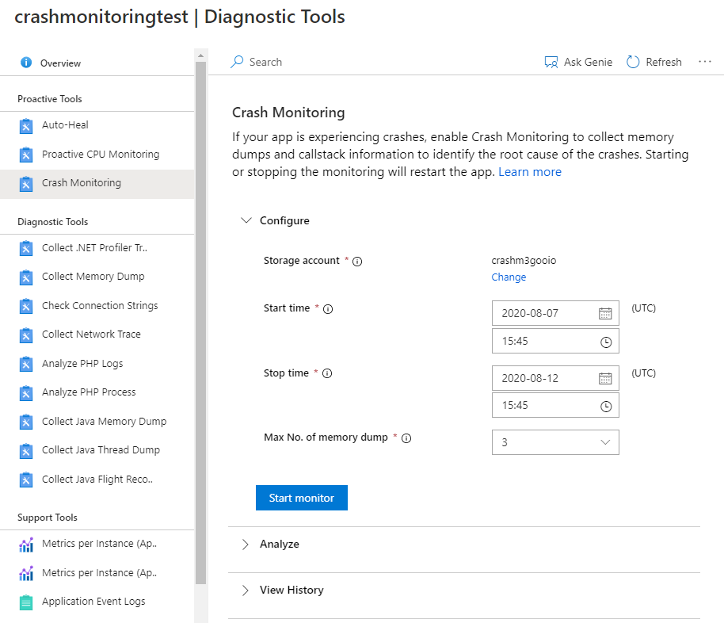Click the Ask Genie icon
This screenshot has width=724, height=623.
pos(551,62)
